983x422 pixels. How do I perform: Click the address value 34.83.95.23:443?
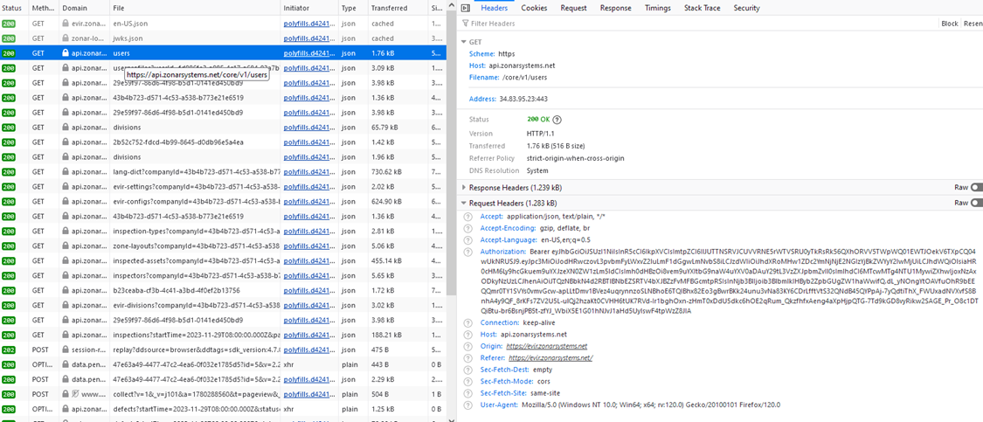(x=524, y=99)
